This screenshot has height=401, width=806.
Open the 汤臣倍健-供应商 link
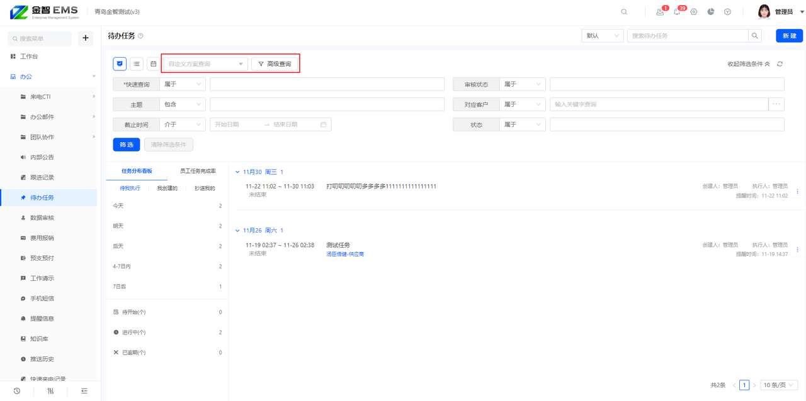(345, 254)
